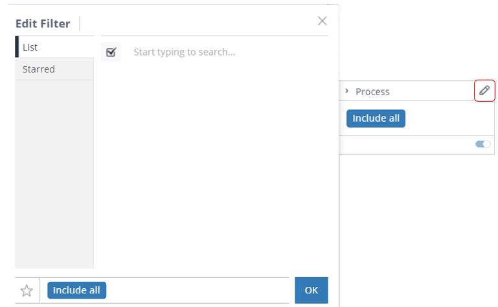
Task: Click the divider line beside Edit Filter title
Action: point(80,24)
